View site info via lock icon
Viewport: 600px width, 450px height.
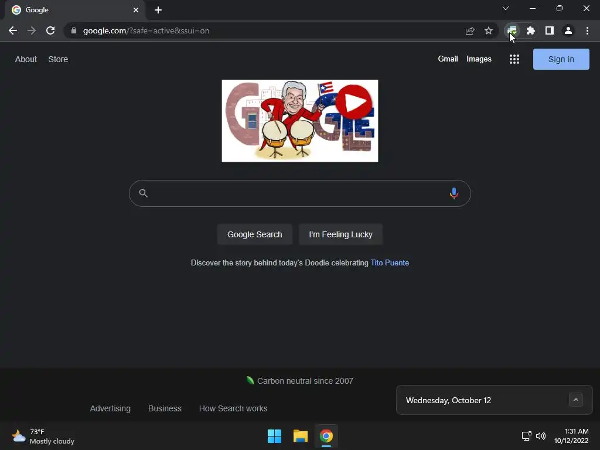74,30
